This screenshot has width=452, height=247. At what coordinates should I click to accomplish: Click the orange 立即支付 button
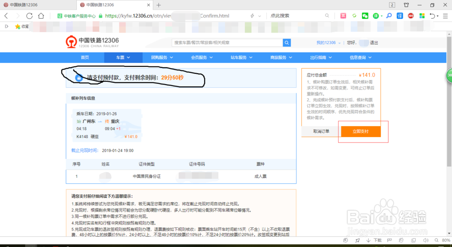tap(361, 131)
